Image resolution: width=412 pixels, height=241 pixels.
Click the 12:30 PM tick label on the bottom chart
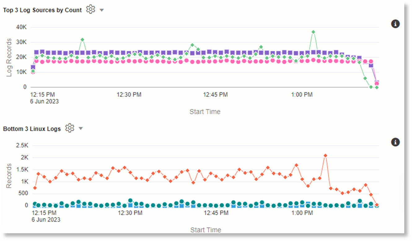coord(130,213)
